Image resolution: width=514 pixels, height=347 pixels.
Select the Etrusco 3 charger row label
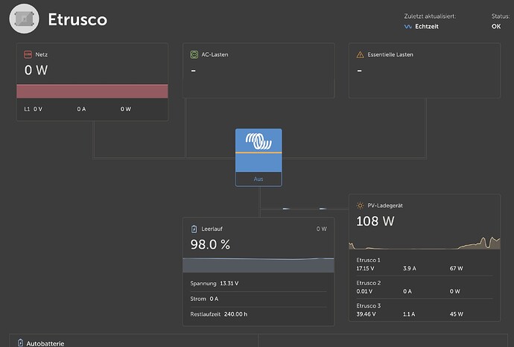click(369, 306)
